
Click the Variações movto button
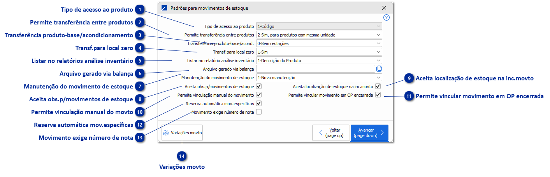pos(182,133)
